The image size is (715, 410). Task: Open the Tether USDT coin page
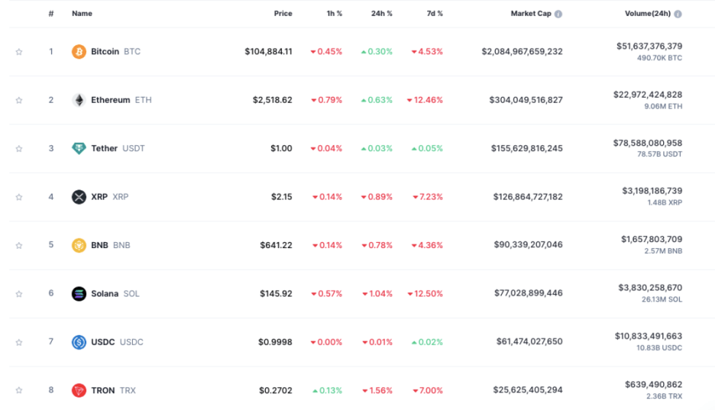pos(118,149)
